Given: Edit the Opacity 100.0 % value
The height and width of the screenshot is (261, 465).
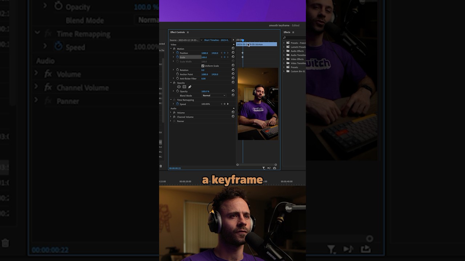Looking at the screenshot, I should [x=205, y=91].
